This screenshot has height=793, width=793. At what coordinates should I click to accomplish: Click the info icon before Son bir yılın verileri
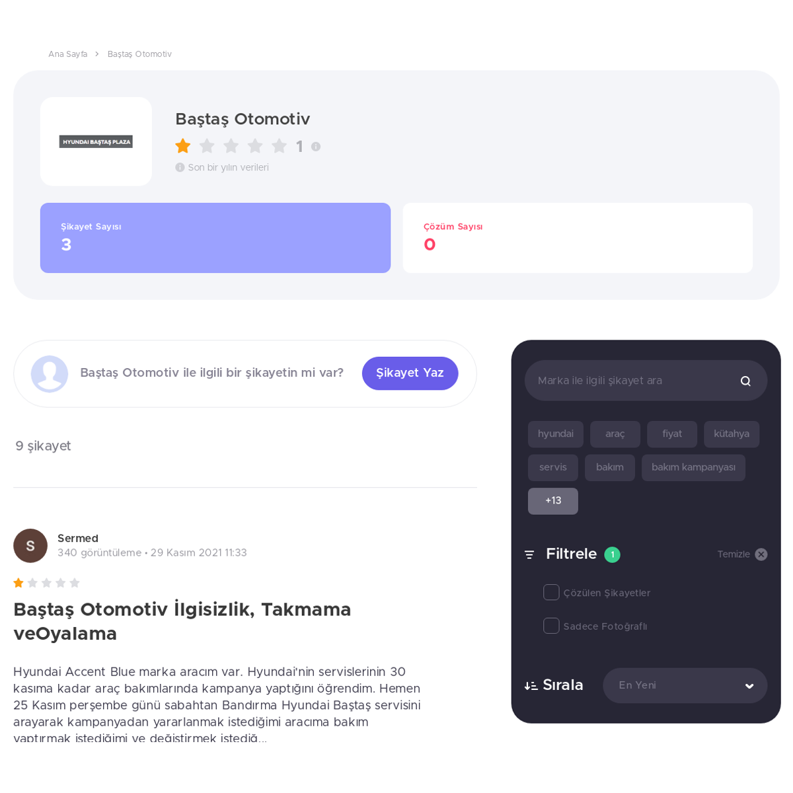tap(180, 168)
